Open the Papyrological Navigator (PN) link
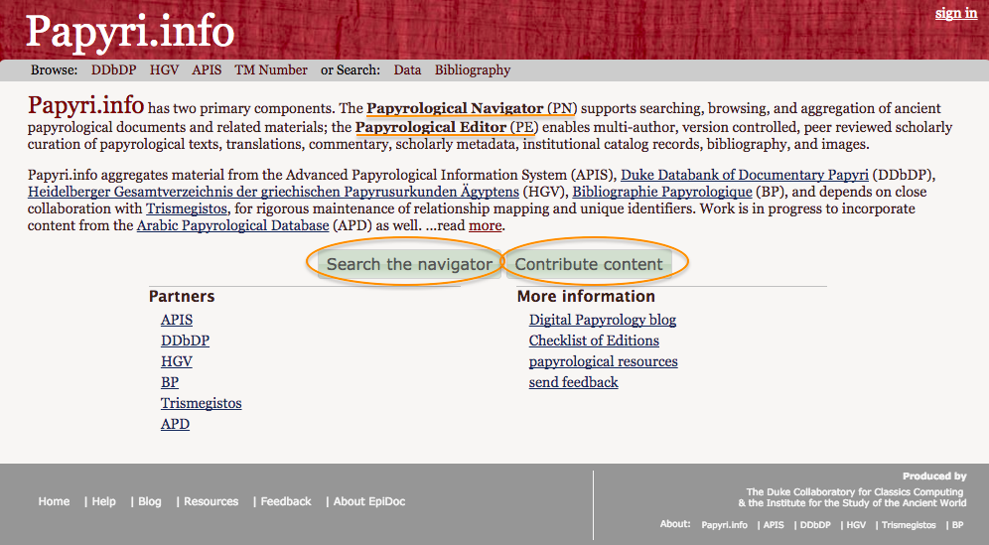Screen dimensions: 989x545 click(x=472, y=108)
